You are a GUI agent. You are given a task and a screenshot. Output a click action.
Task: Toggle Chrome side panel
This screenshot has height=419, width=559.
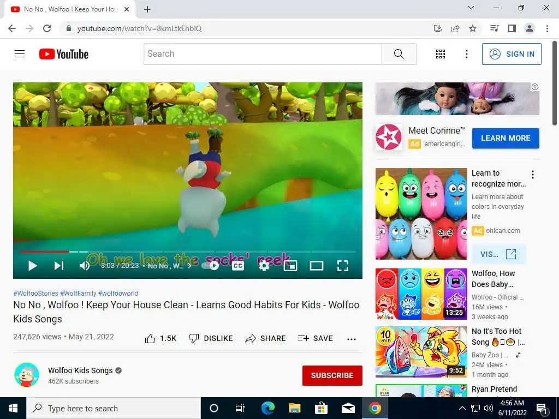[x=512, y=28]
